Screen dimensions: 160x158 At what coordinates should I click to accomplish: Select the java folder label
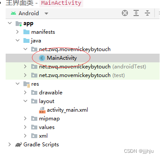(x=36, y=41)
